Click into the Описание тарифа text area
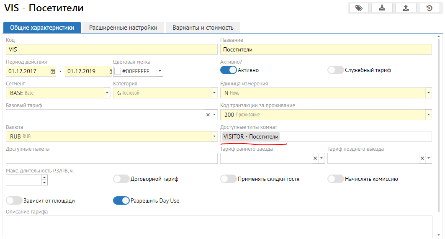This screenshot has height=239, width=445. [x=219, y=226]
